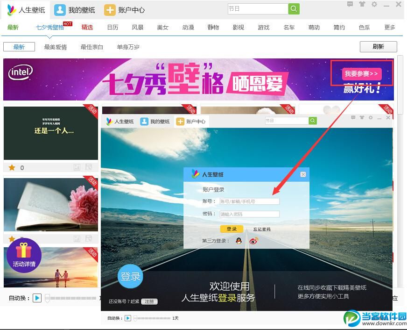Open 我的壁纸 tab in inner login window
The width and height of the screenshot is (407, 330).
point(155,122)
